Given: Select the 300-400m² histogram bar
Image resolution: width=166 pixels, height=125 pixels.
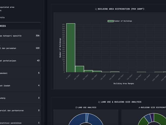Looking at the screenshot, I should pyautogui.click(x=97, y=72).
